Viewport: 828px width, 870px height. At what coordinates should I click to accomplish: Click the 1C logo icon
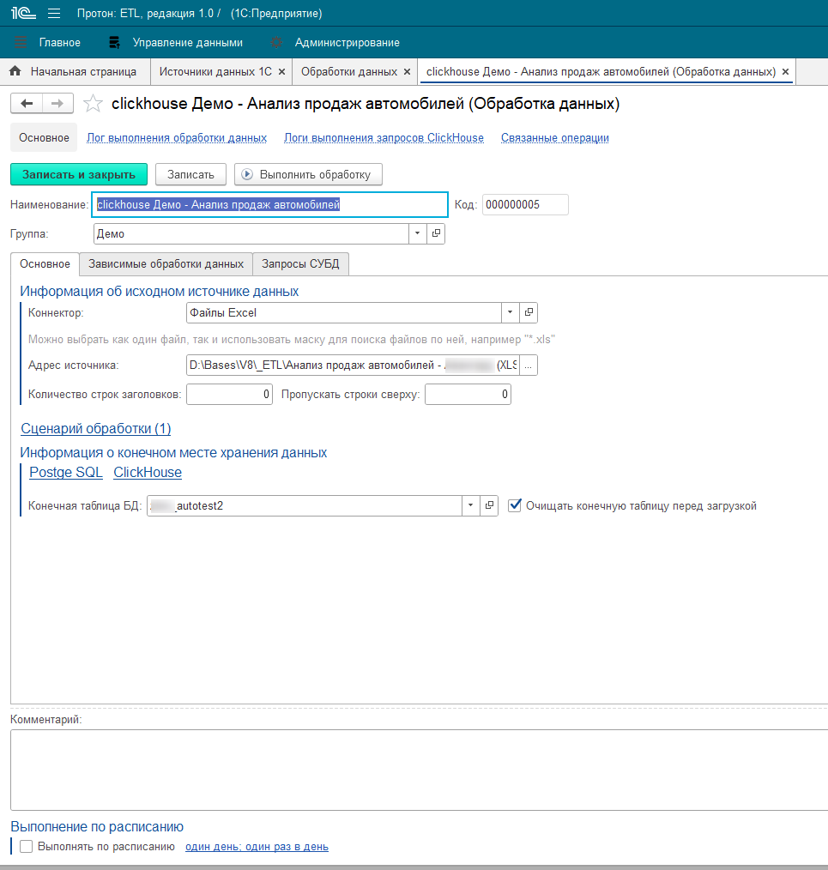[23, 13]
